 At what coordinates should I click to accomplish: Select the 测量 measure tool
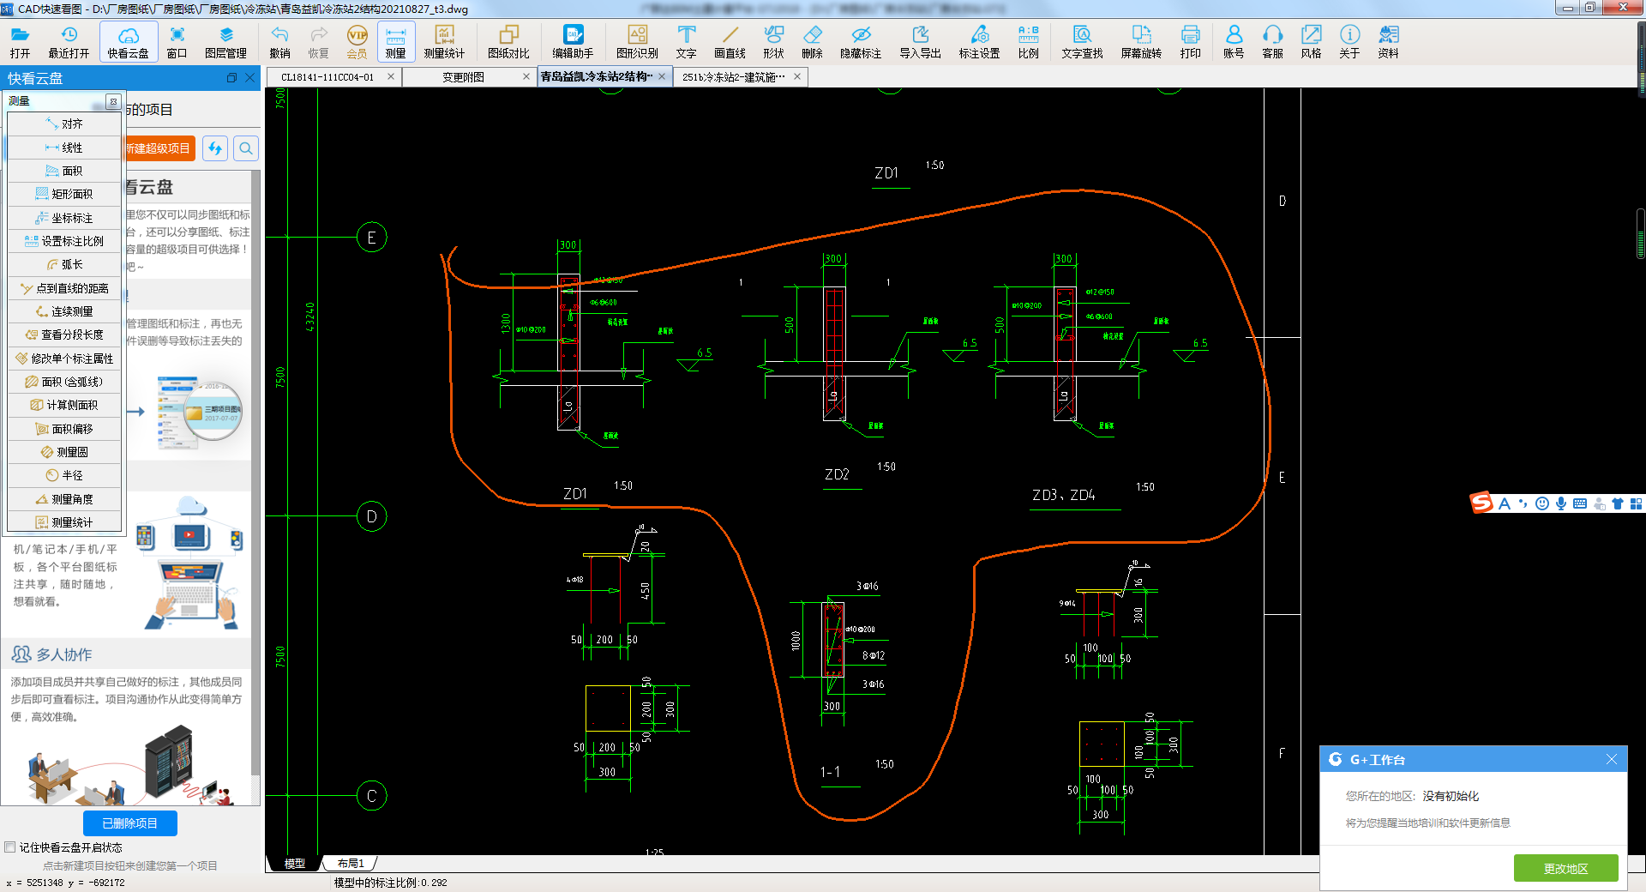(395, 41)
